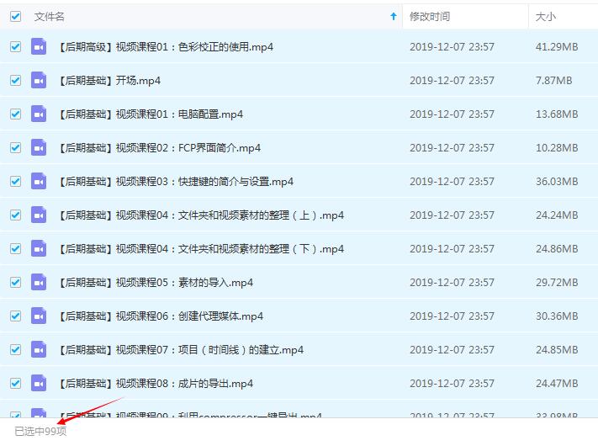Click video icon for 素材的导入.mp4

coord(39,283)
